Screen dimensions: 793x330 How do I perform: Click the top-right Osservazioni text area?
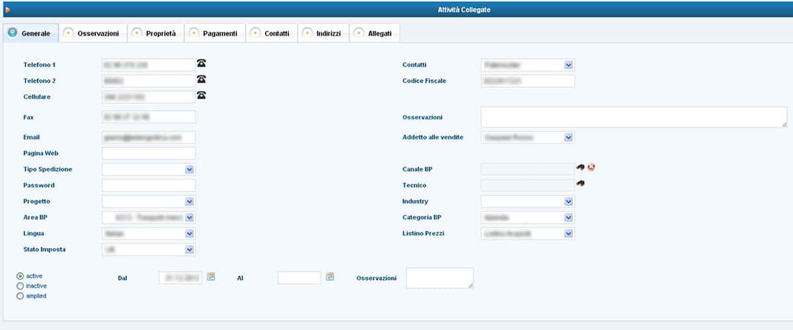coord(633,117)
